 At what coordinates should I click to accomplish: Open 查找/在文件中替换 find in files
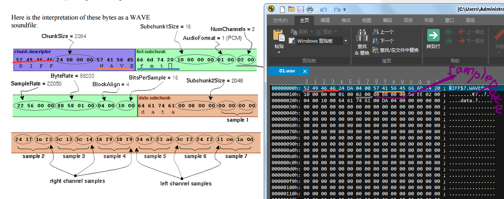395,50
